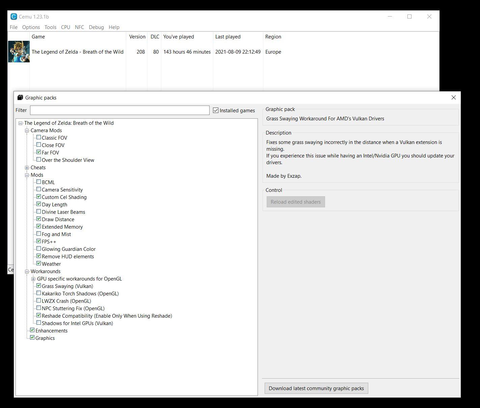480x408 pixels.
Task: Expand GPU specific workarounds for OpenGL
Action: 33,279
